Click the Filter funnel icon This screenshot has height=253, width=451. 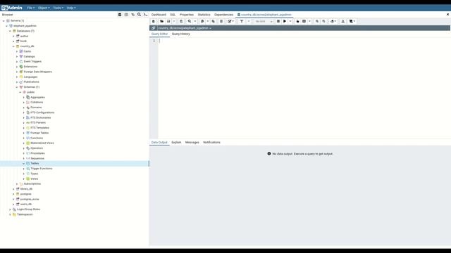click(242, 21)
